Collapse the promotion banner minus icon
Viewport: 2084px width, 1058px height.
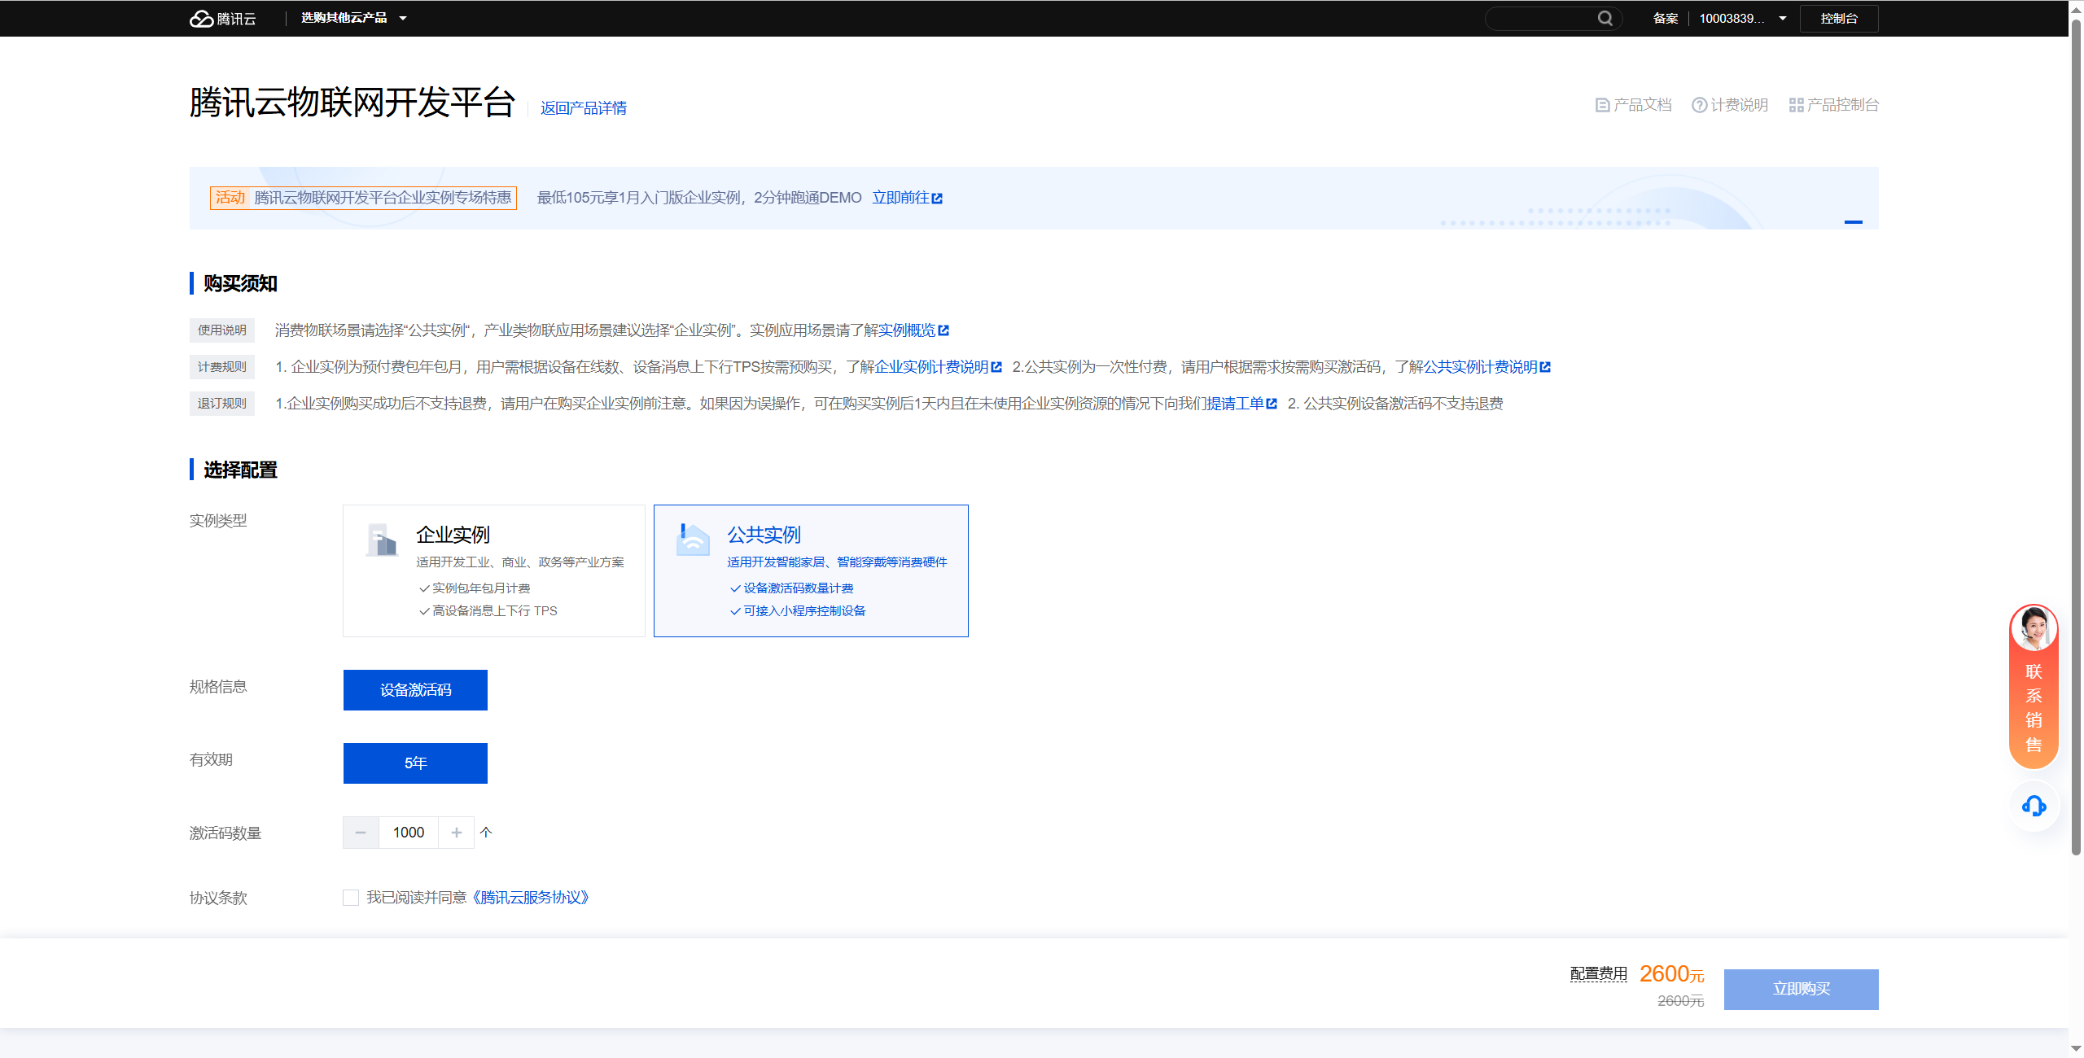(1854, 221)
